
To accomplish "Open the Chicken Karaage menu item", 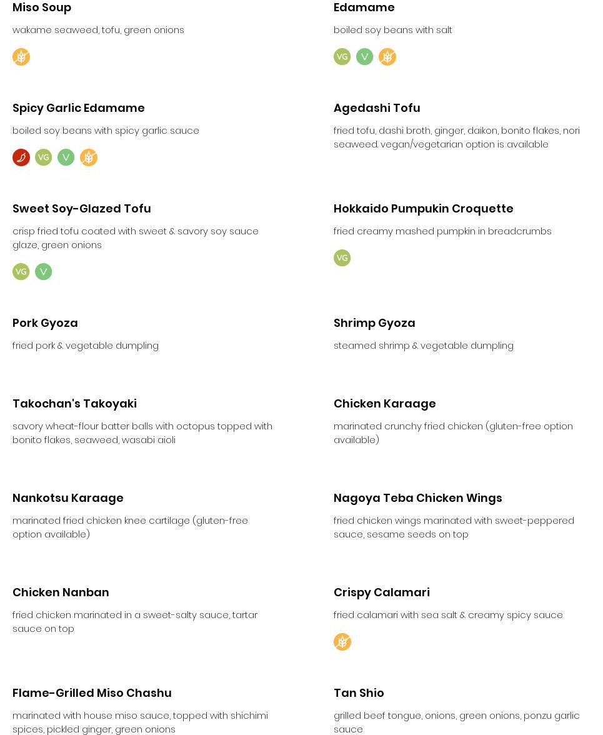I will pyautogui.click(x=384, y=404).
